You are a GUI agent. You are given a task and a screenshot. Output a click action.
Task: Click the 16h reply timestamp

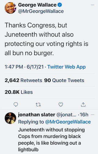[84, 115]
